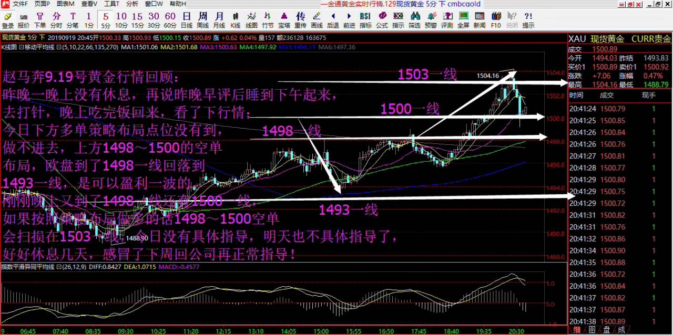The width and height of the screenshot is (673, 335).
Task: Open the 图表M menu
Action: pyautogui.click(x=65, y=4)
